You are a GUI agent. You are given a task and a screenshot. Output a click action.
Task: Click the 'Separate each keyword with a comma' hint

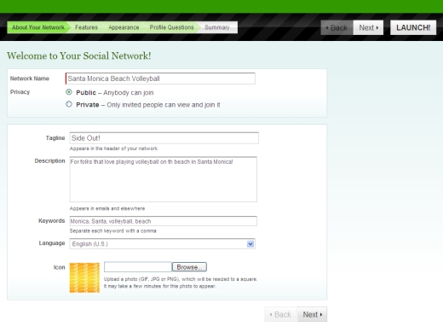tap(113, 230)
